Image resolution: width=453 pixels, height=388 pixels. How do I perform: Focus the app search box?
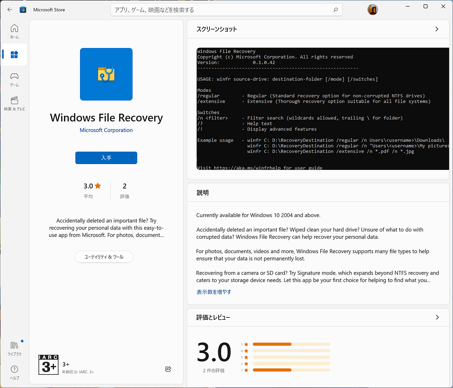226,10
